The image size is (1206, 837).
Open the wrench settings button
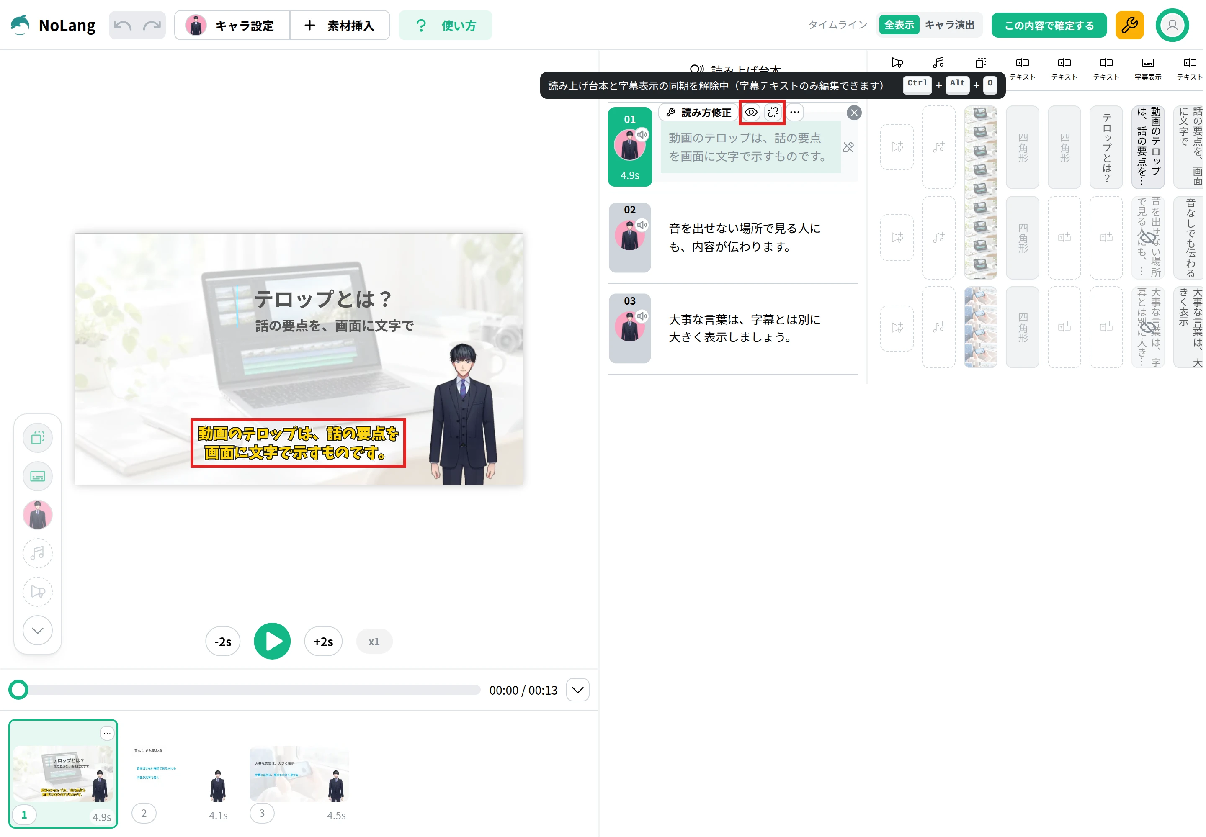[x=1129, y=25]
